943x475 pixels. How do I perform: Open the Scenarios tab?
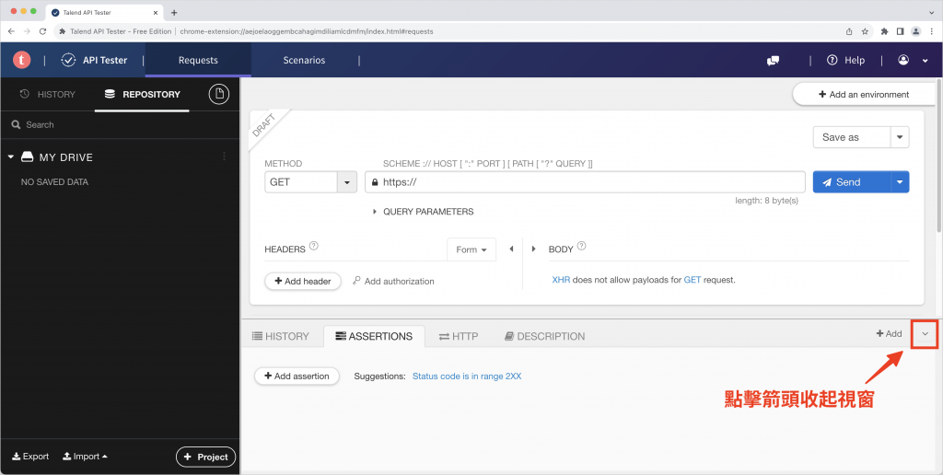pos(304,60)
